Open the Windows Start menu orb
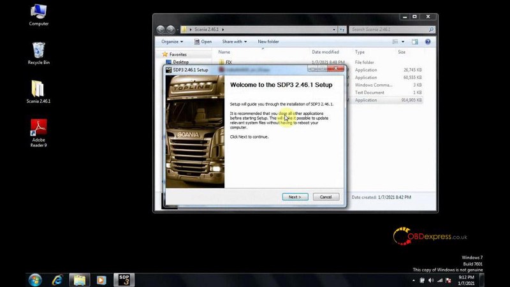 pyautogui.click(x=35, y=280)
